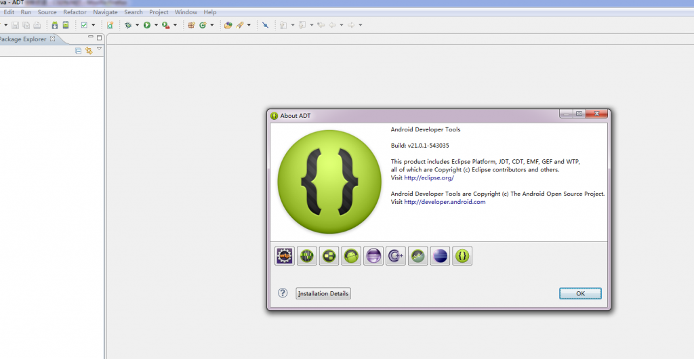Open the Refactor menu
Viewport: 694px width, 359px height.
pyautogui.click(x=75, y=12)
